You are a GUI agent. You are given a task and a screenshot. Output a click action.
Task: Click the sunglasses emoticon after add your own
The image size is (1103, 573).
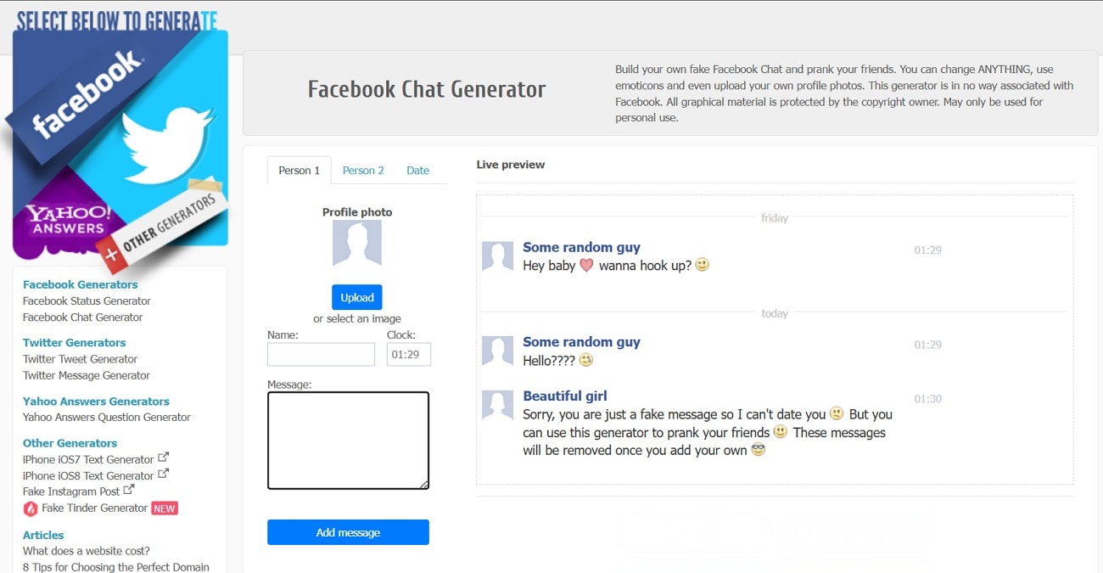759,450
